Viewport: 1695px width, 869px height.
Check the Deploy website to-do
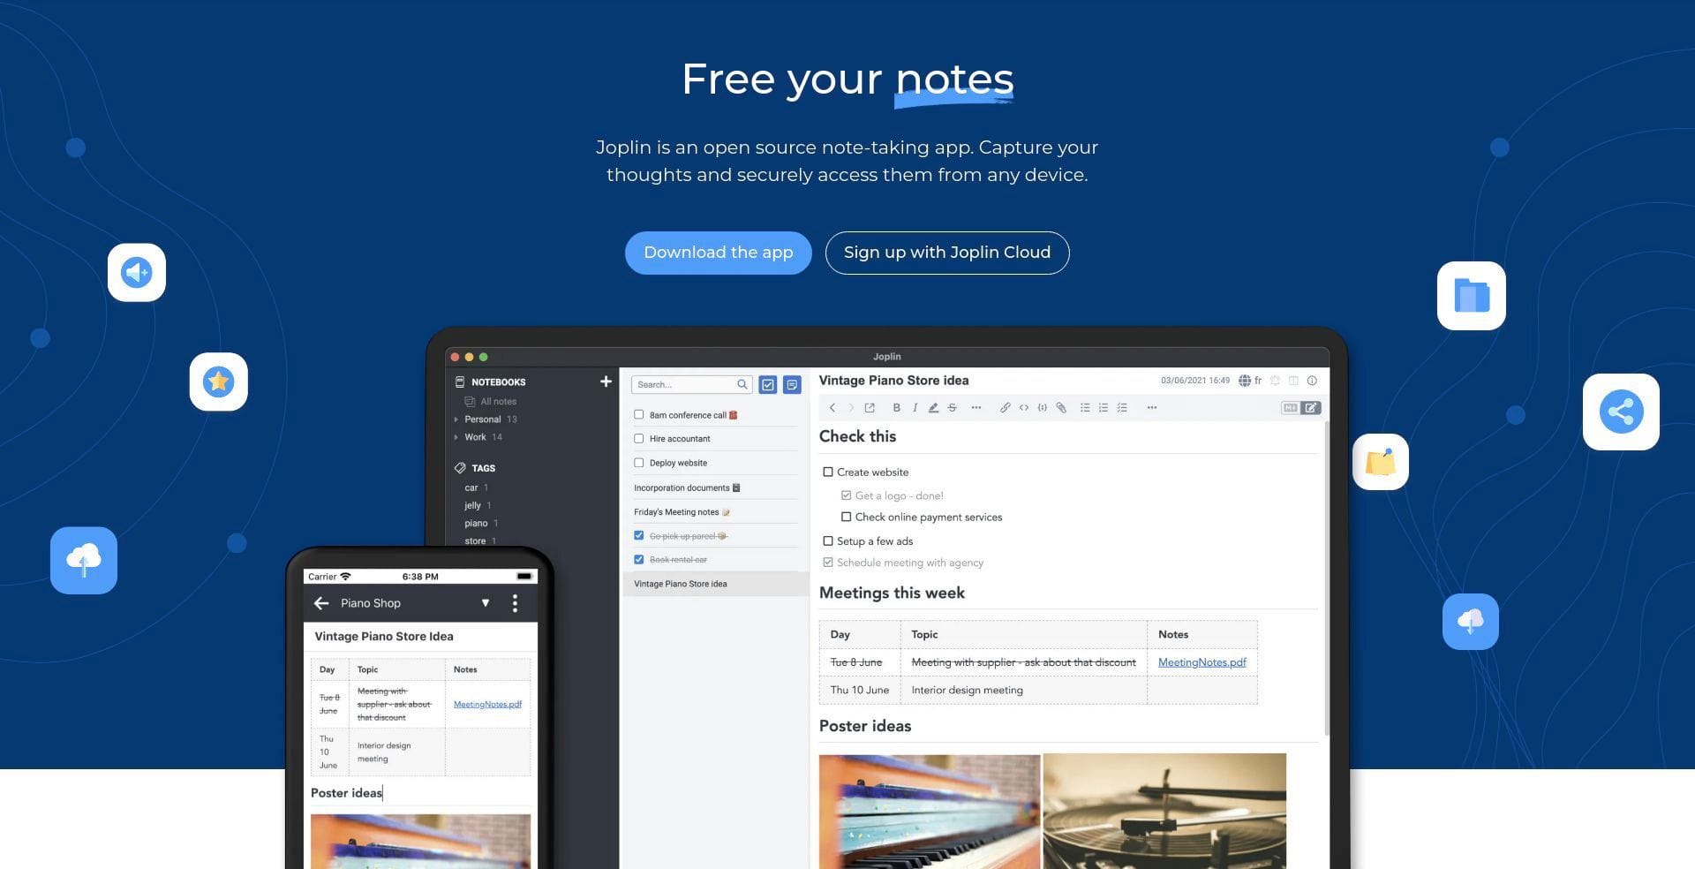coord(638,462)
